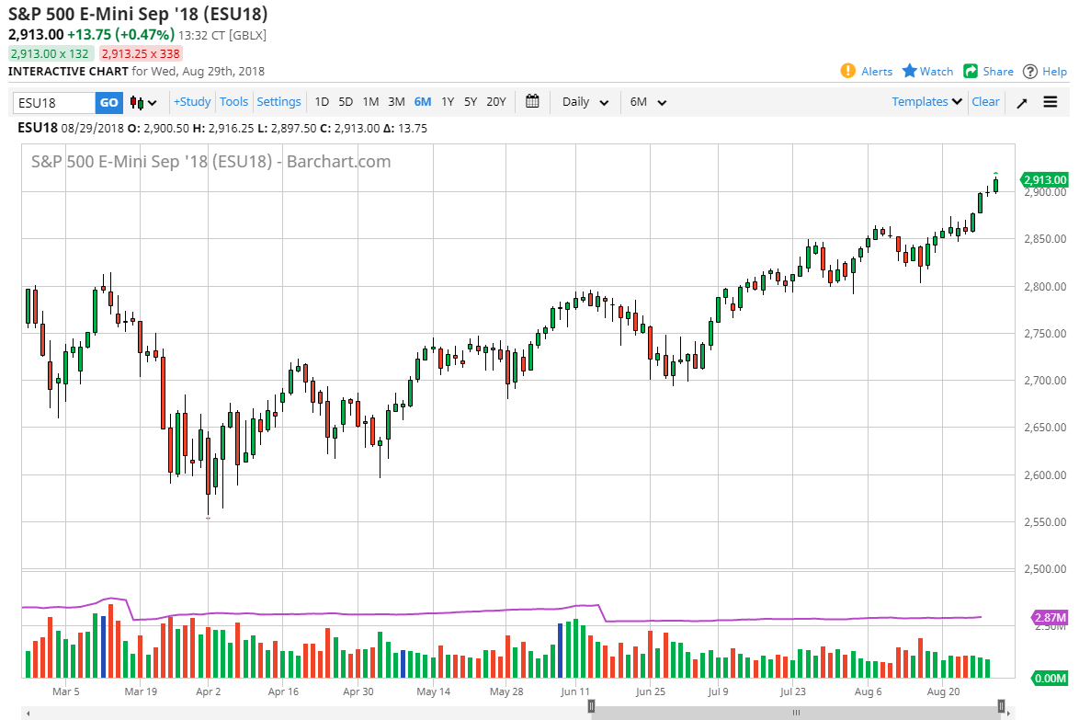1079x720 pixels.
Task: Click the Clear link
Action: 985,102
